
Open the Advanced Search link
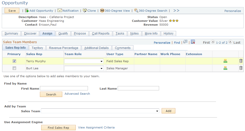coord(77,94)
